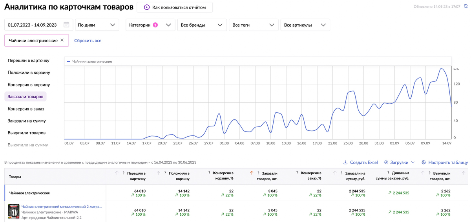Expand the Загрузки menu
The image size is (471, 222).
click(399, 162)
